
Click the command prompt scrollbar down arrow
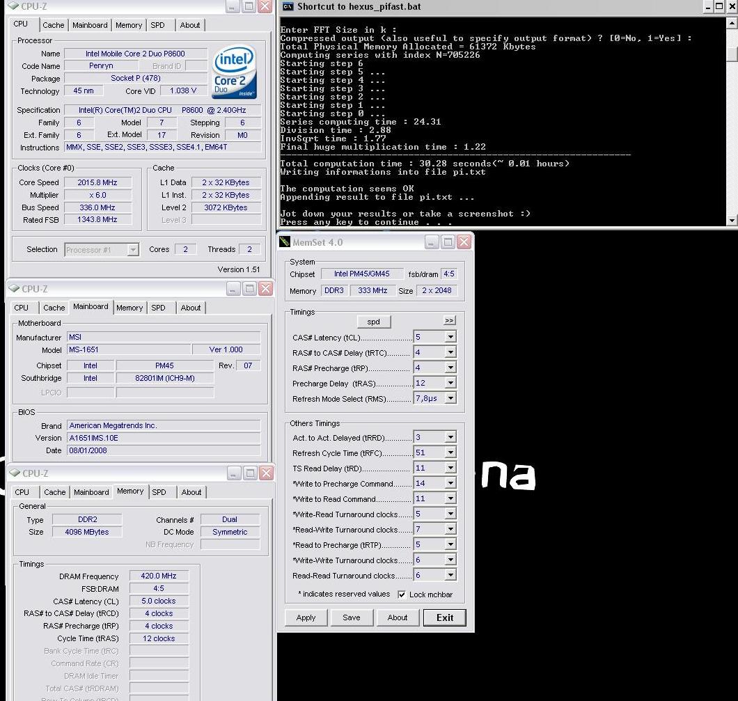tap(732, 220)
